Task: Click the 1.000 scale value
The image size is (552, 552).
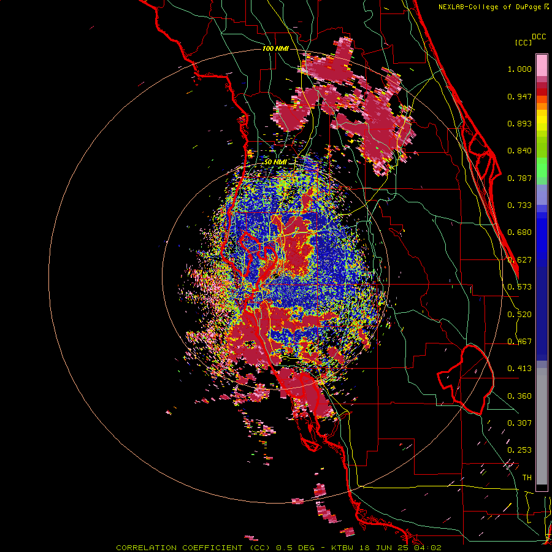Action: [x=519, y=69]
